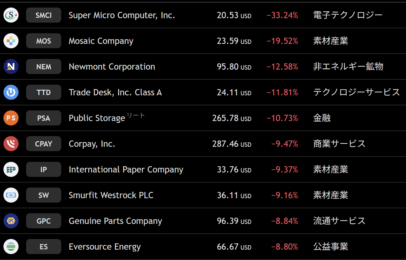
Task: Open the SMCI ticker symbol button
Action: click(x=44, y=15)
